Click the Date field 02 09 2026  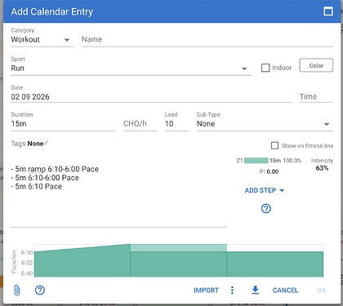point(151,97)
